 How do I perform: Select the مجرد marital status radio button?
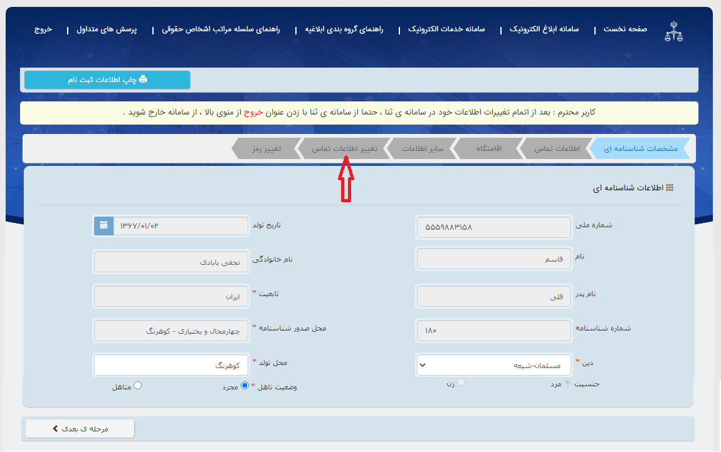click(245, 386)
